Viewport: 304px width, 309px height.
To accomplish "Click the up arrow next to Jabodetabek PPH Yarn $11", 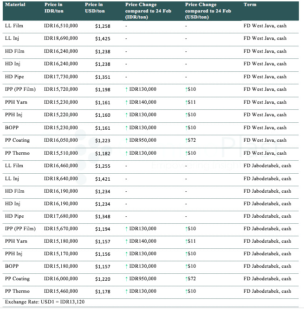I will [187, 241].
